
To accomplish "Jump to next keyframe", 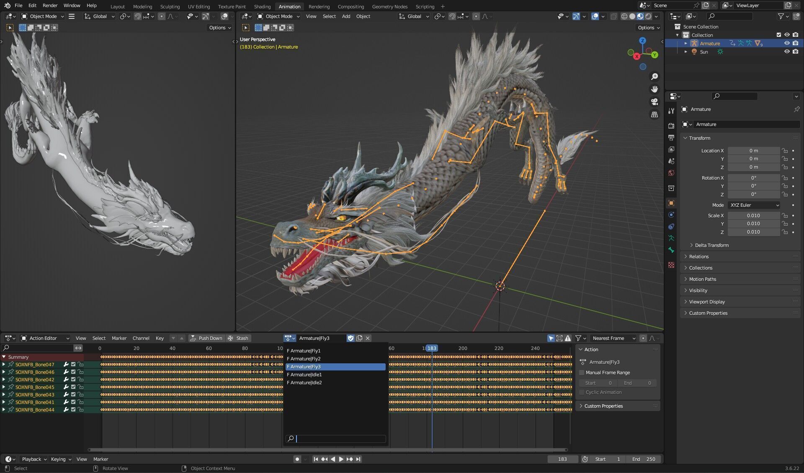I will tap(350, 459).
